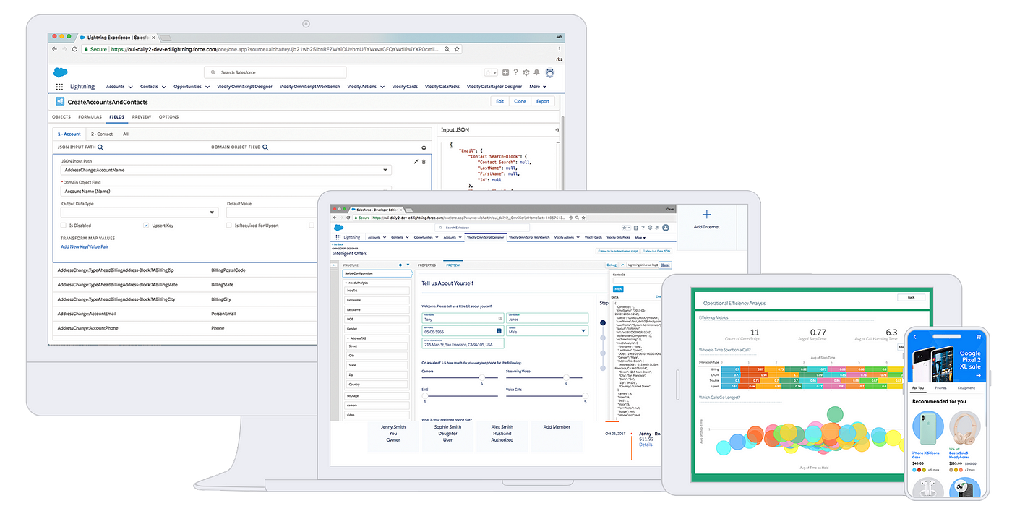Open the app launcher grid in Lightning Experience window
The width and height of the screenshot is (1012, 506).
[59, 87]
